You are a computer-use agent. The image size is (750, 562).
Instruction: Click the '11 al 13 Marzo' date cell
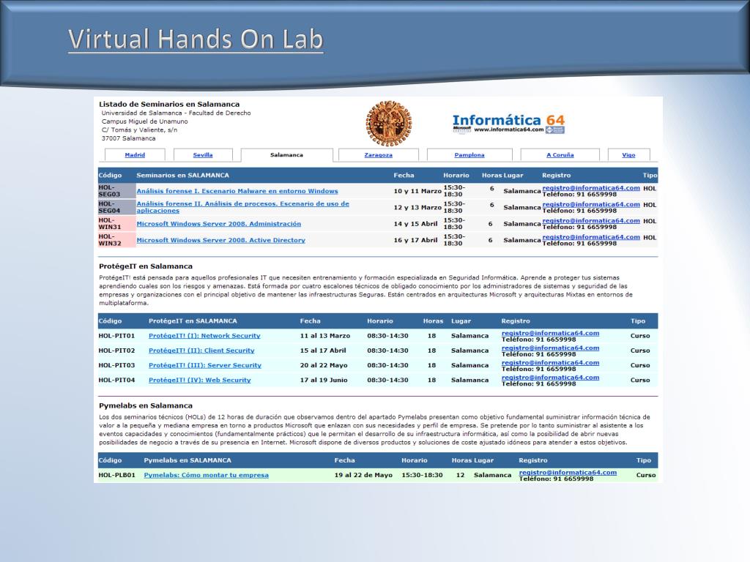[x=325, y=336]
